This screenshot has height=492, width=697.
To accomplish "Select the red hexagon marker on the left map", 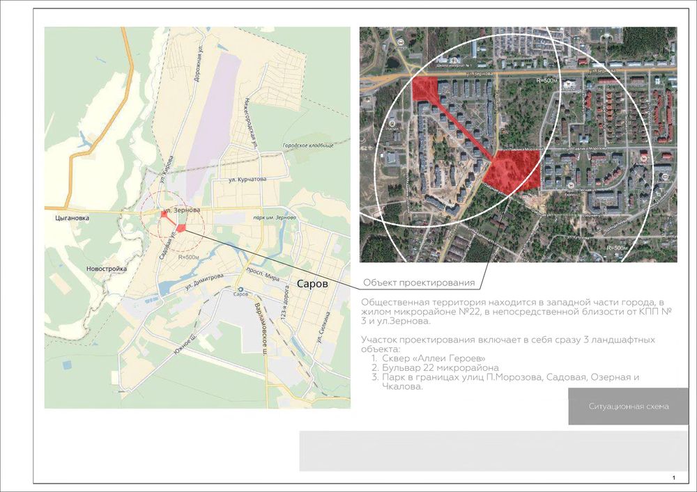I will tap(181, 228).
